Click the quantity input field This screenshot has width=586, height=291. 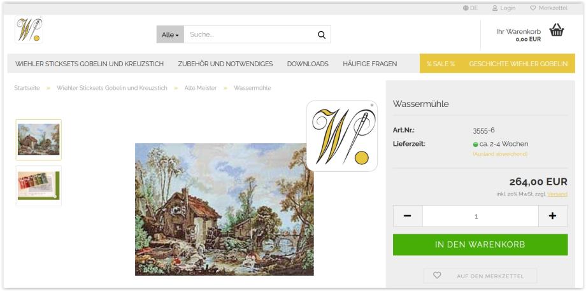[x=480, y=216]
